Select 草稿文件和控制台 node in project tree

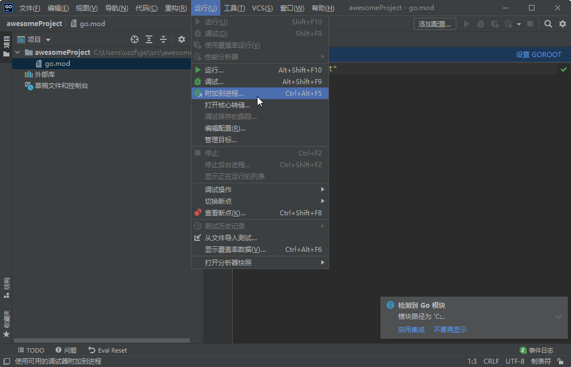[56, 86]
